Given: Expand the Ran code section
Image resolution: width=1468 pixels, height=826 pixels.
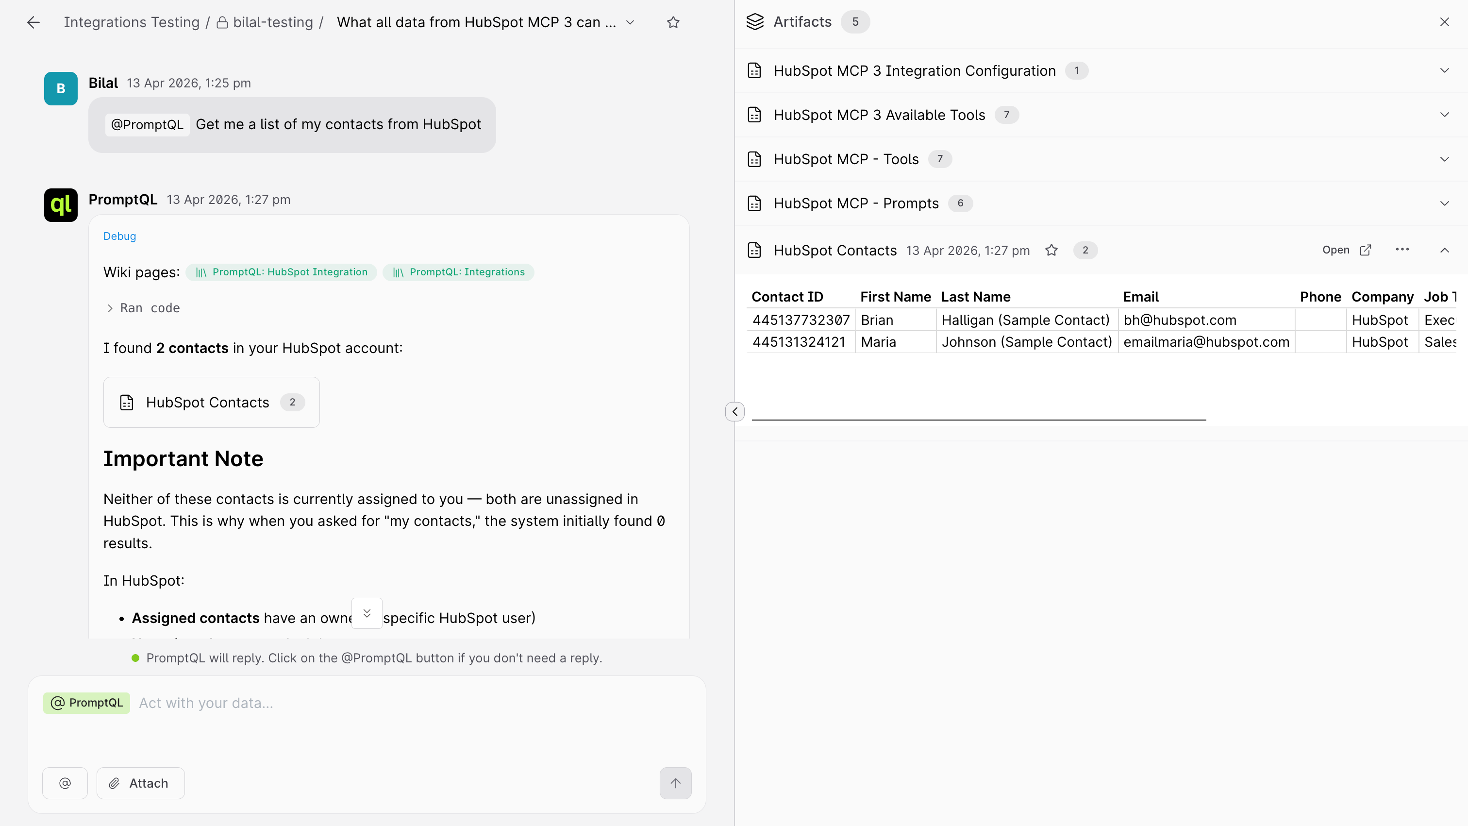Looking at the screenshot, I should (143, 308).
